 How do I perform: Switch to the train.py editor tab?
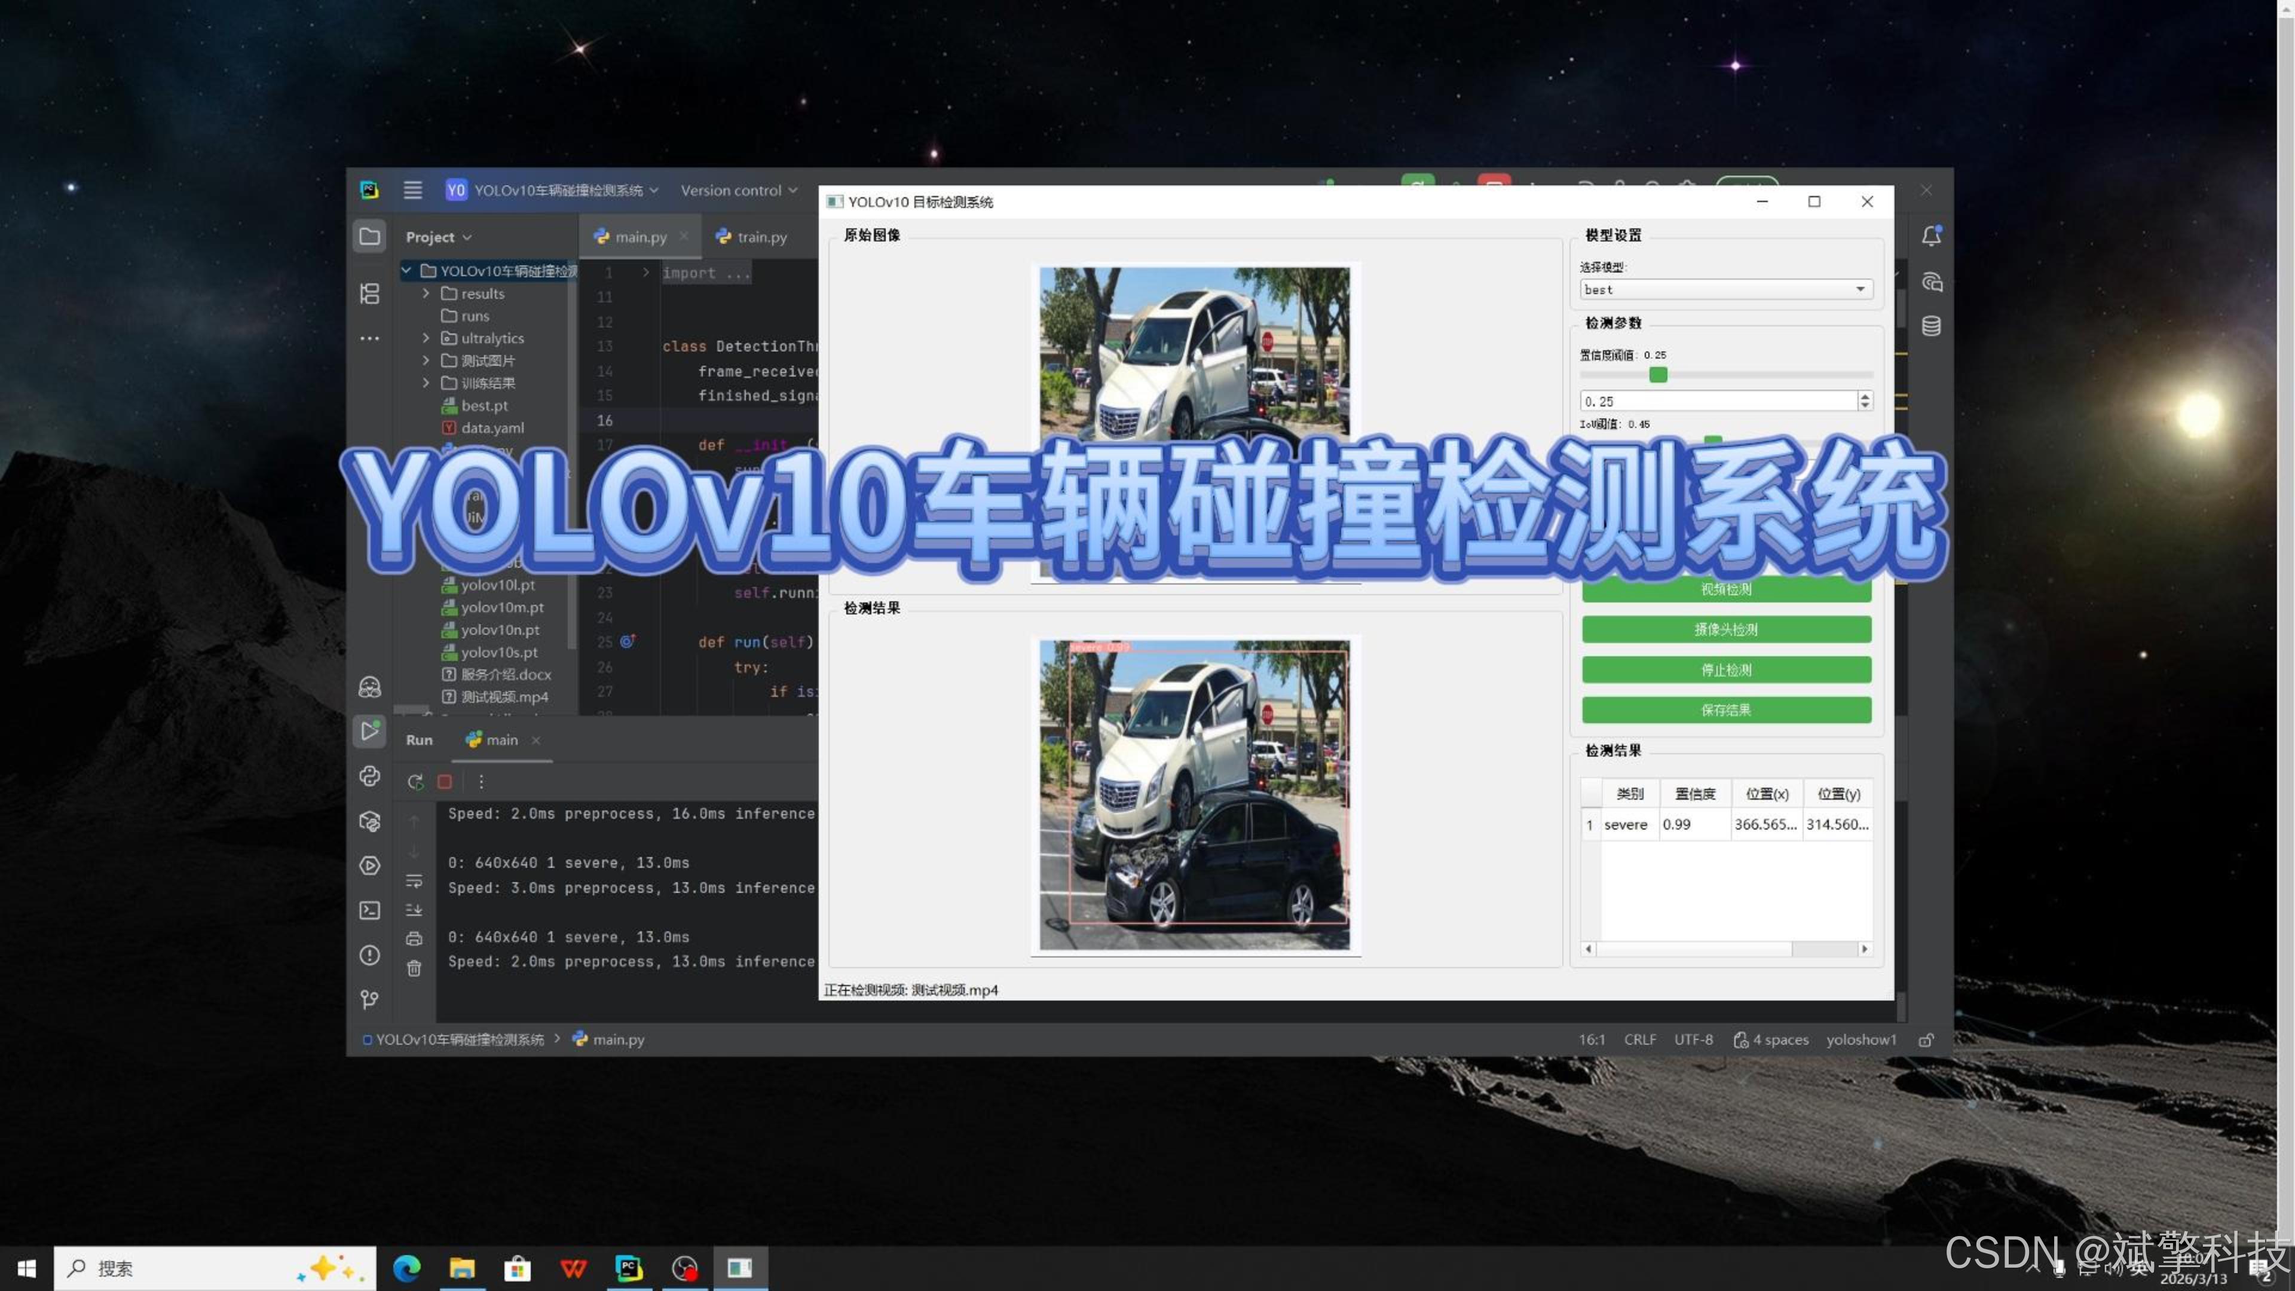coord(753,237)
